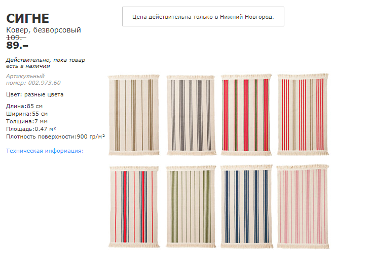
Task: Click the Действительно, пока товар есть в наличии note
Action: point(46,63)
